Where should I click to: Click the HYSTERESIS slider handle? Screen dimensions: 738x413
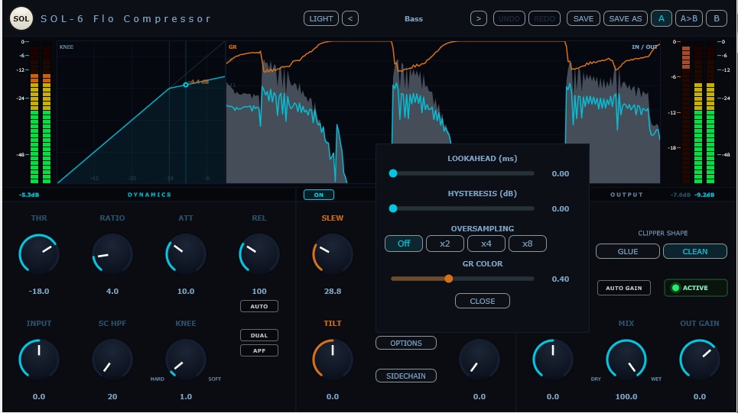393,208
